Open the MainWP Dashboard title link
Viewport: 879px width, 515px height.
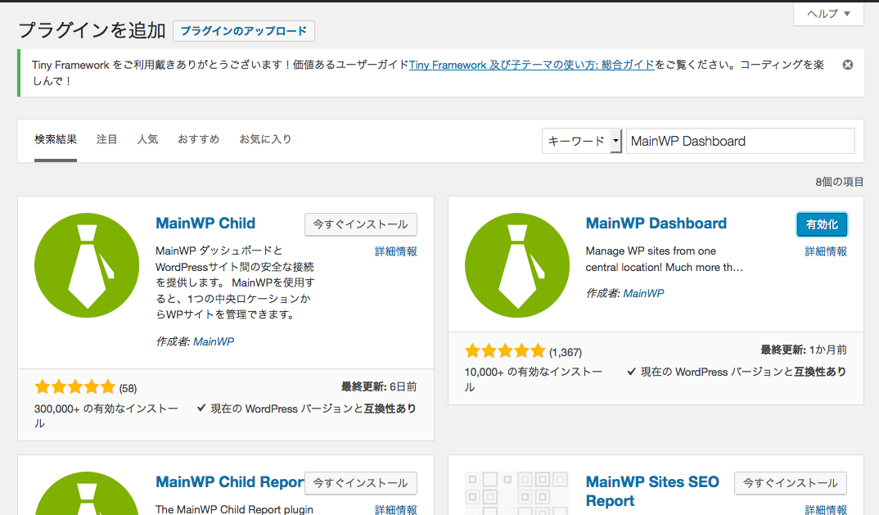[656, 224]
